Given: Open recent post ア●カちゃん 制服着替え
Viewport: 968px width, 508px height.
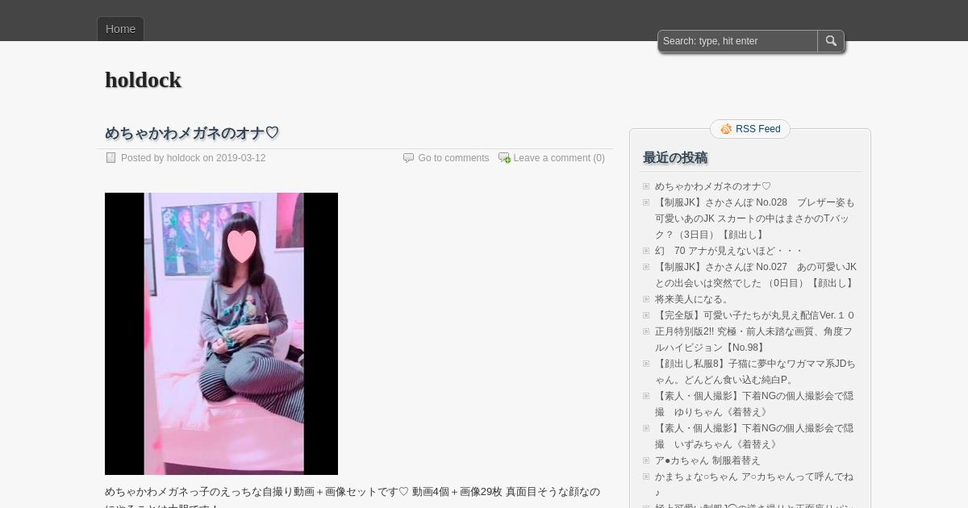Looking at the screenshot, I should pos(707,460).
